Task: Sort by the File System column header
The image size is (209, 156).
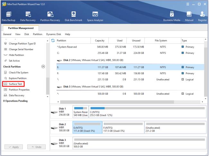Action: coord(163,41)
